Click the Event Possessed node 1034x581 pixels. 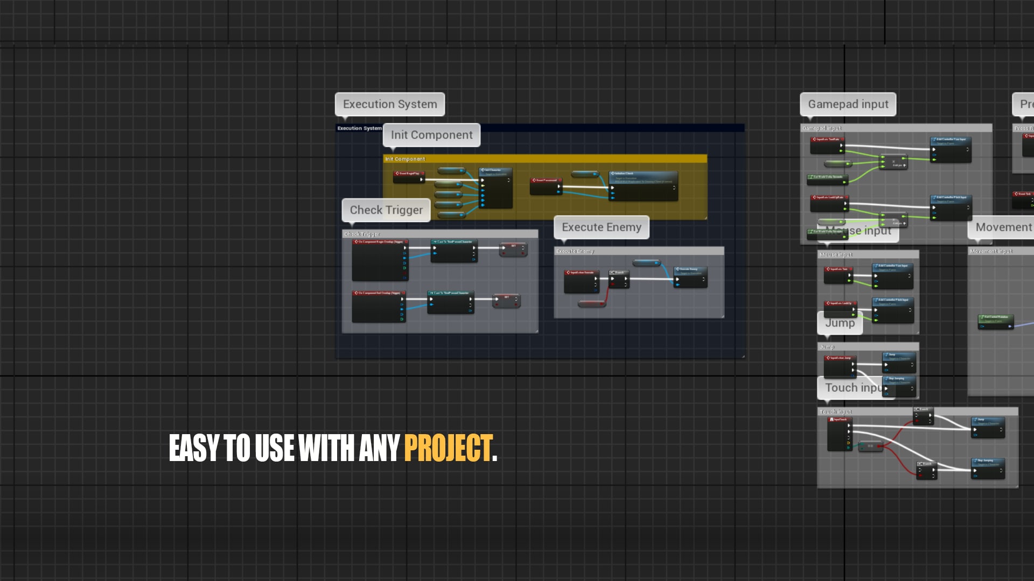(546, 180)
